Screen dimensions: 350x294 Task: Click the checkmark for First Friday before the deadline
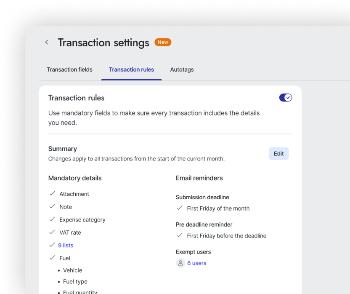tap(180, 235)
